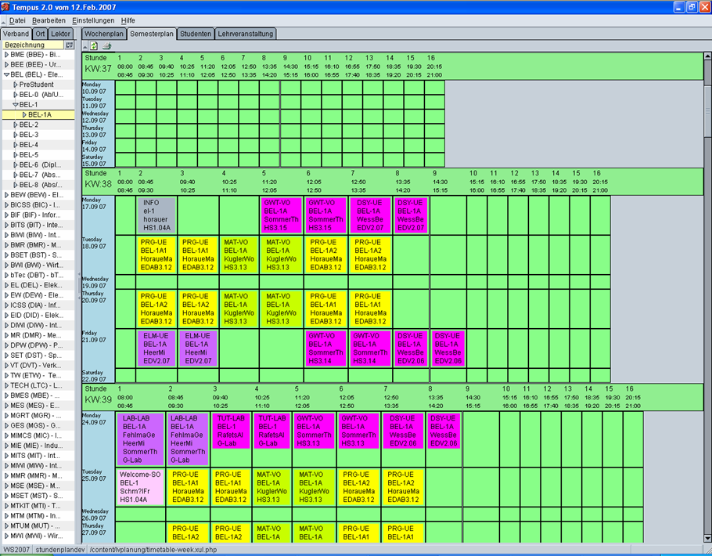Select the Welcome-SO BEL-1 timetable entry
This screenshot has width=712, height=556.
142,486
